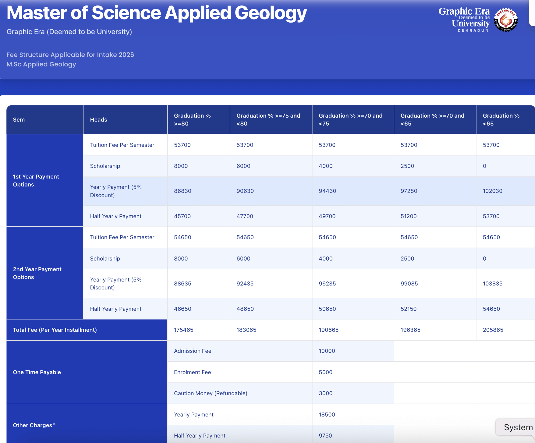Click the Other Charges^ section label
Screen dimensions: 535x443
(x=34, y=425)
